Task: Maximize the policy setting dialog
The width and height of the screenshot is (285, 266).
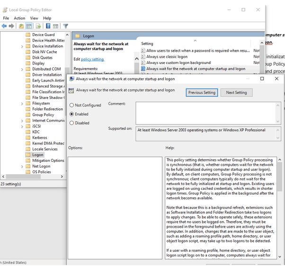Action: click(262, 79)
